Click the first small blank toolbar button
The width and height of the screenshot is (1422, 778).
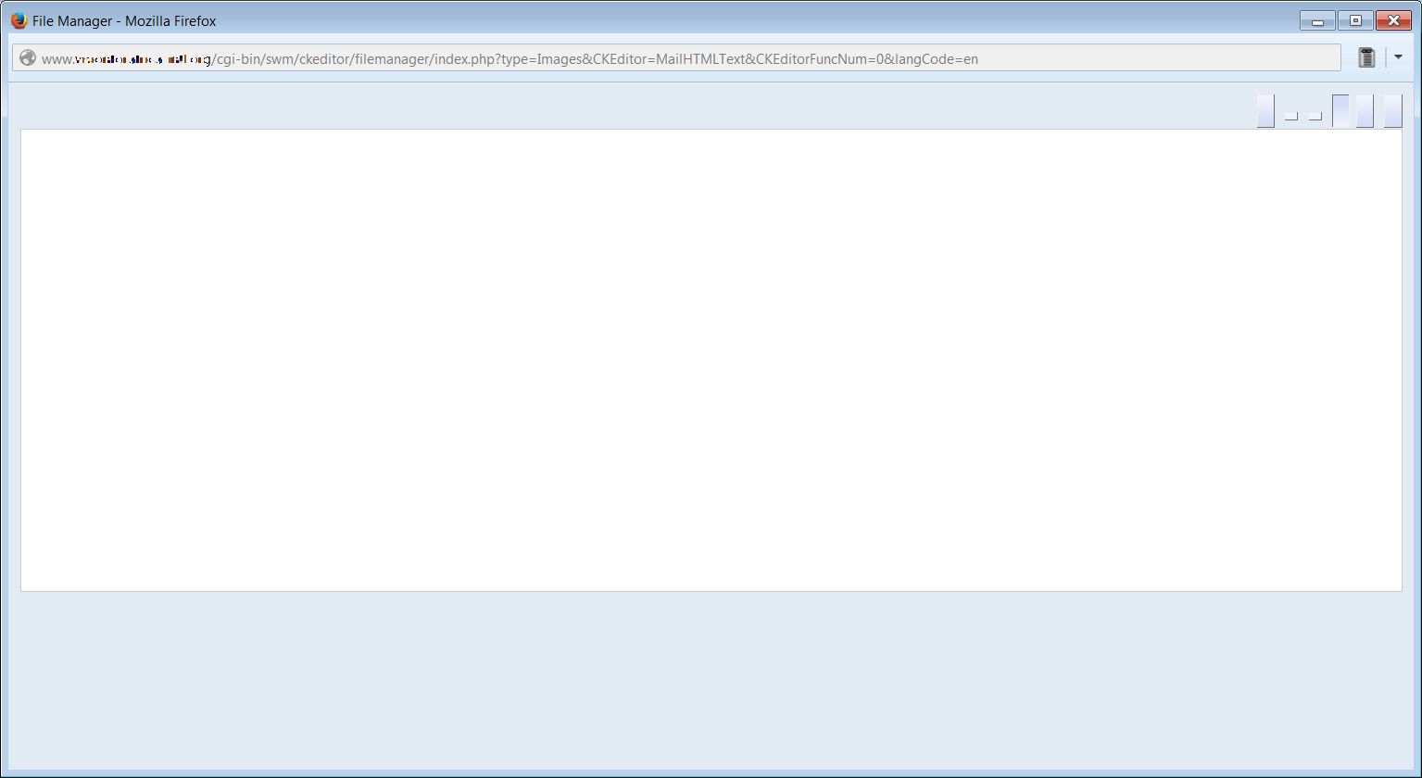(1290, 116)
